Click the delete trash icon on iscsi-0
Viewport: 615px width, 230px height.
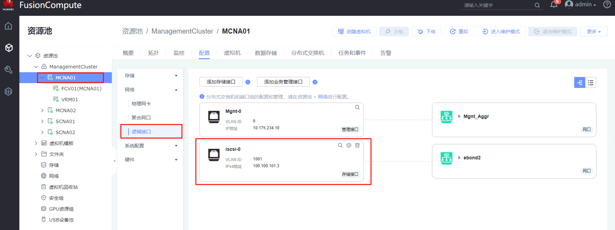pos(357,145)
